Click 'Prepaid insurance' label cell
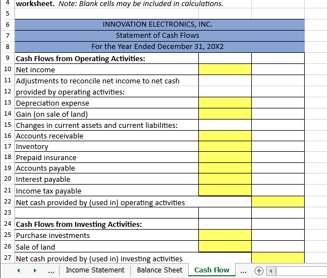This screenshot has width=327, height=278. click(x=107, y=157)
